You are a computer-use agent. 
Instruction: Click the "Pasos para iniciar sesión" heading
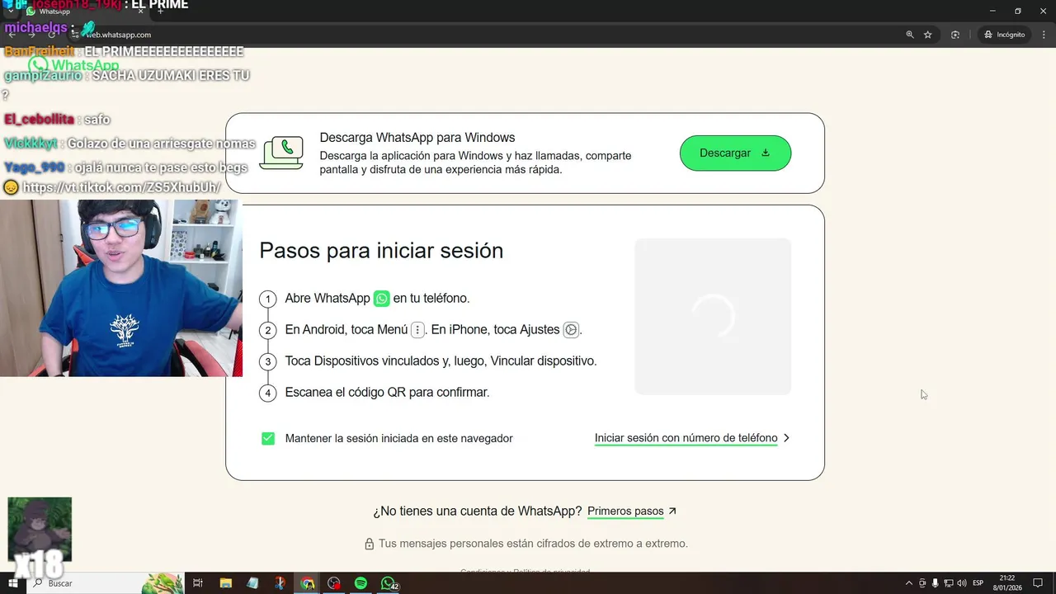[x=381, y=251]
